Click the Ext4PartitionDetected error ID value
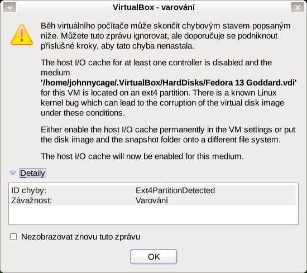This screenshot has width=307, height=273. (x=175, y=190)
